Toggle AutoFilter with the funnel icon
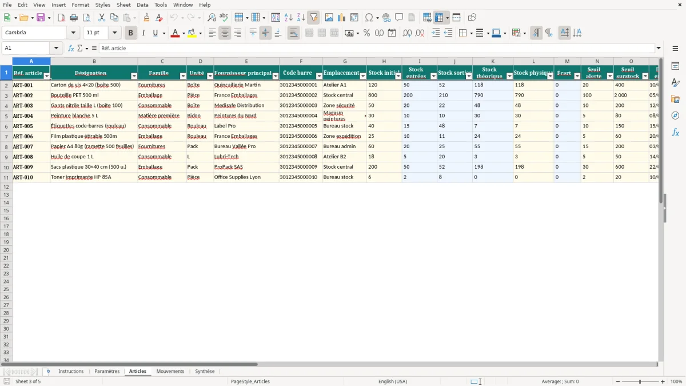Image resolution: width=686 pixels, height=386 pixels. tap(314, 18)
